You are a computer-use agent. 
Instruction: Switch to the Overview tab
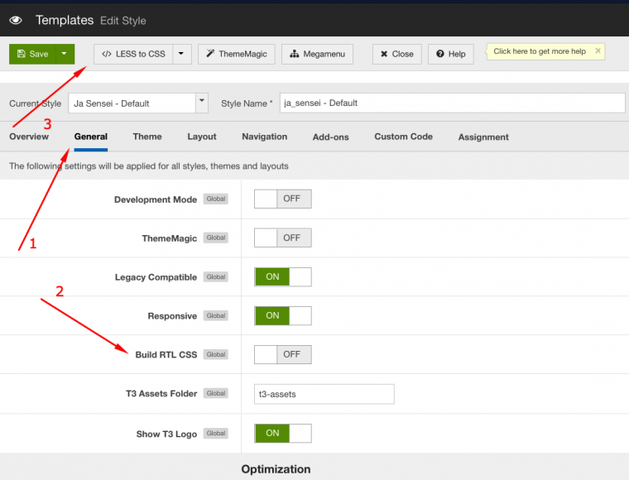coord(29,137)
